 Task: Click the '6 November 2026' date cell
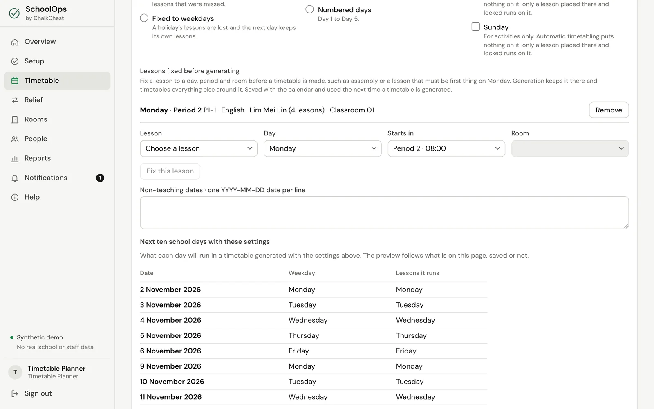coord(170,351)
